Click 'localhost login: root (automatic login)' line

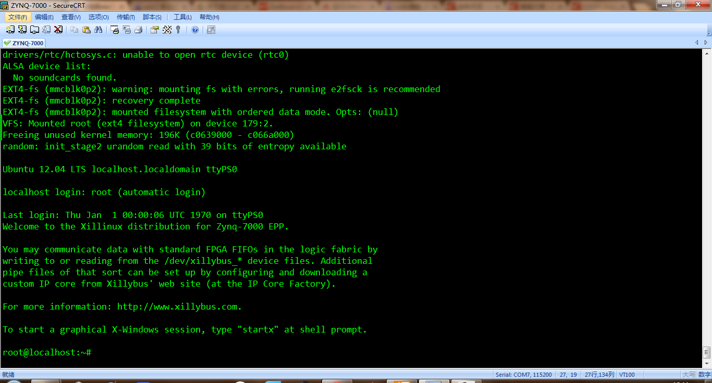[x=104, y=192]
